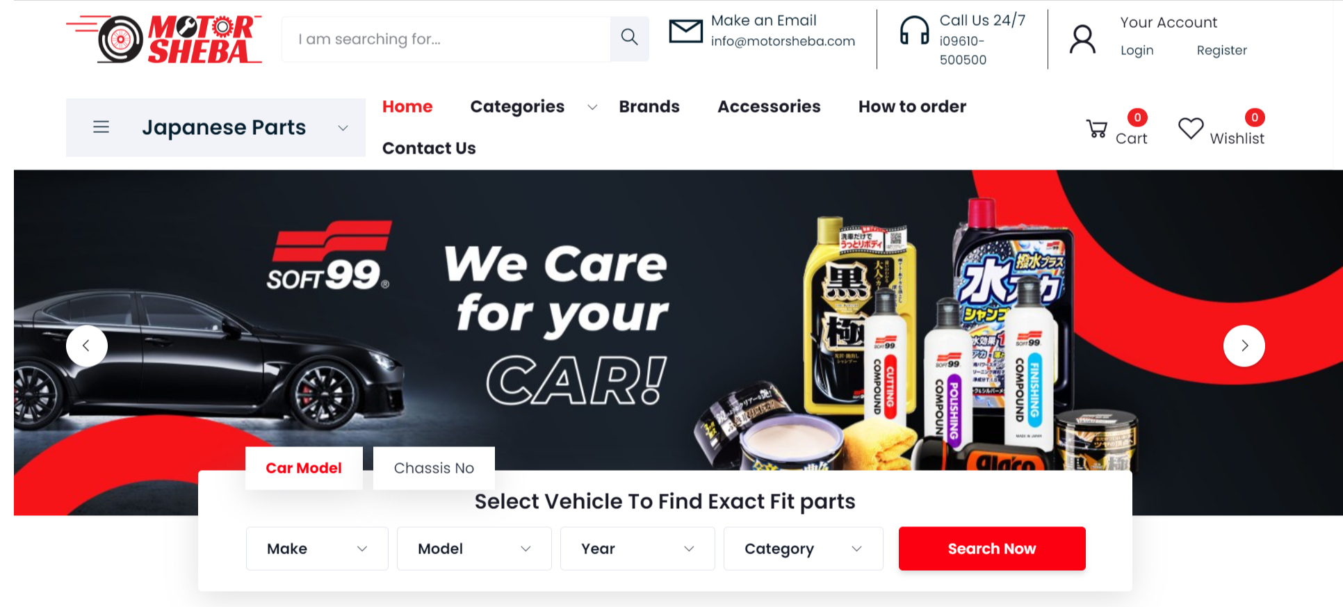Click the headphones call icon

(914, 31)
